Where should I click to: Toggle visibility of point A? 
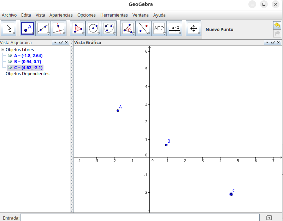click(x=10, y=55)
